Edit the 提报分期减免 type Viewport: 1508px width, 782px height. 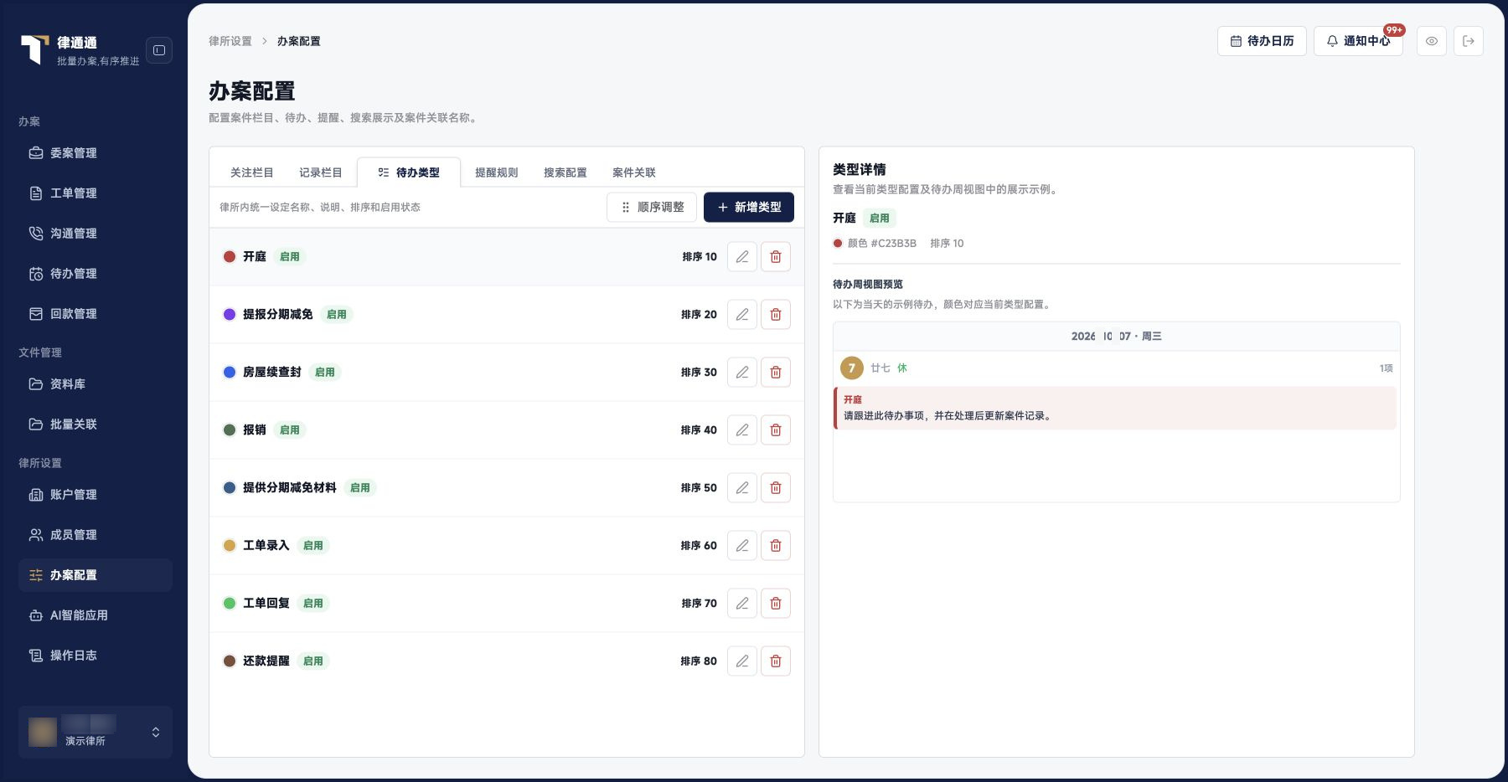coord(742,315)
